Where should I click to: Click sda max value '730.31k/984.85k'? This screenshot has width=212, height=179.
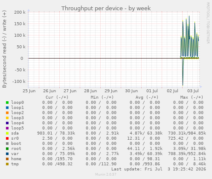187,133
